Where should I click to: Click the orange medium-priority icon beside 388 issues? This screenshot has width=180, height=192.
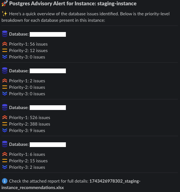coord(5,124)
